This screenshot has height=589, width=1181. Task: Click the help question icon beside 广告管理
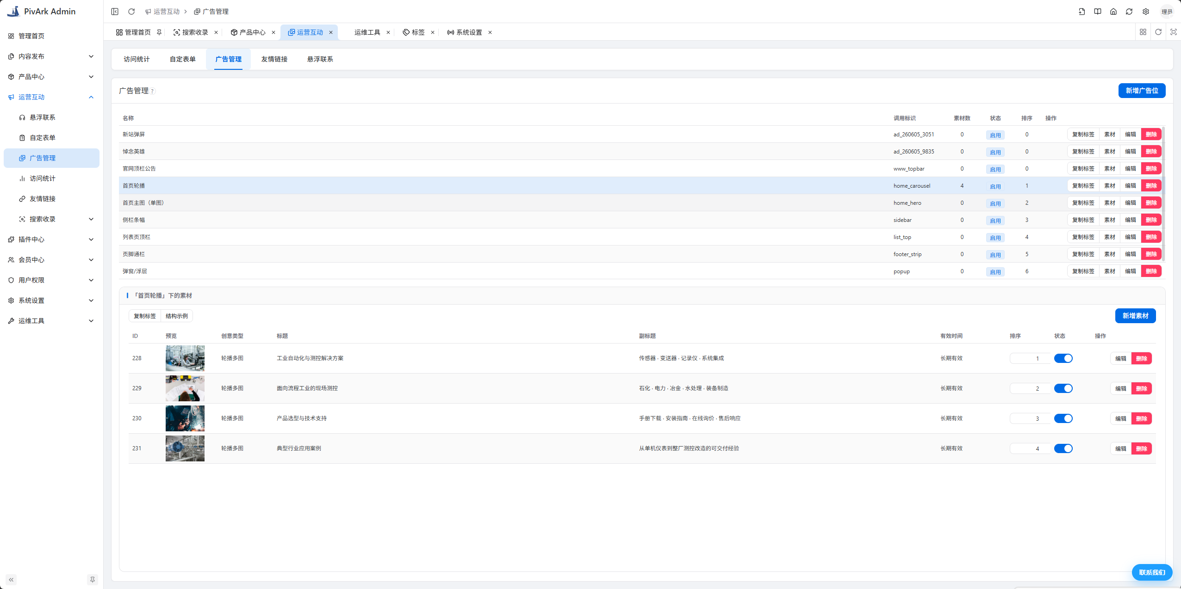153,92
